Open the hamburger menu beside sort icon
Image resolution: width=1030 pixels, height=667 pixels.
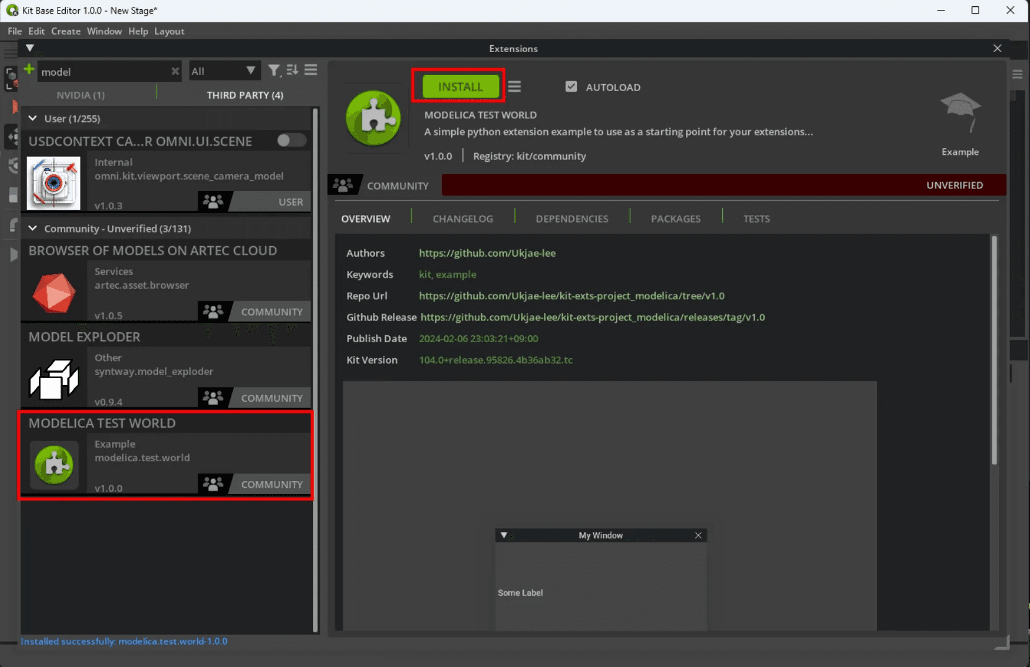coord(311,70)
